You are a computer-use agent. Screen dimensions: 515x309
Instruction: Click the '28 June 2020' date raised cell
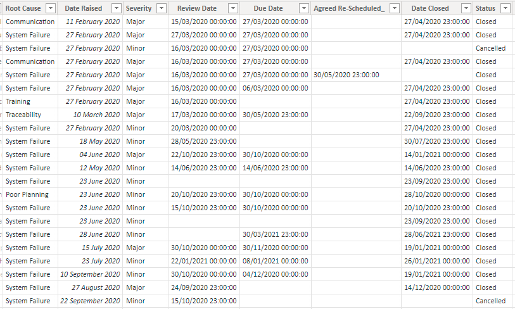(91, 234)
